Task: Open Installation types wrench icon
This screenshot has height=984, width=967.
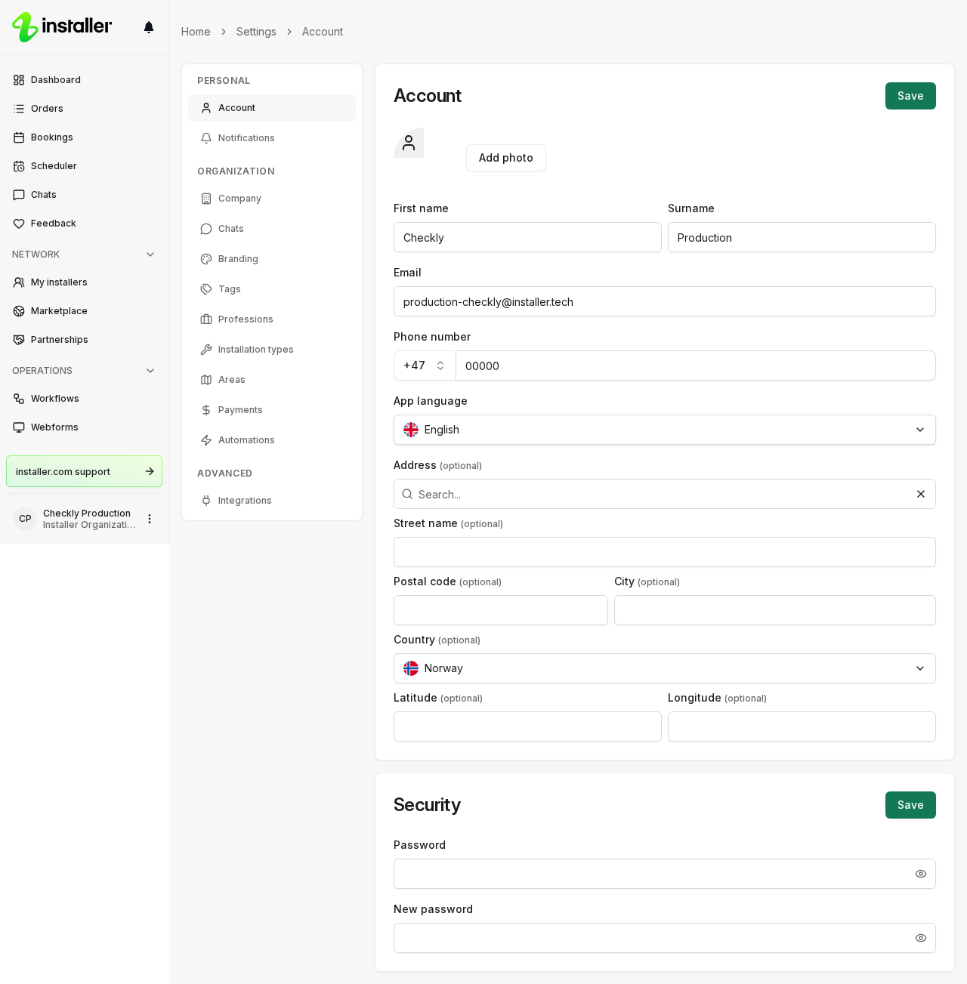Action: (206, 350)
